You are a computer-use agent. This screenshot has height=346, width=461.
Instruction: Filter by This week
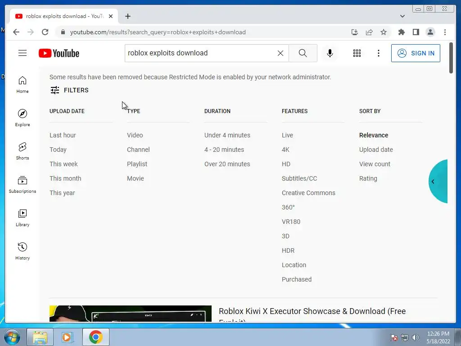click(x=63, y=164)
